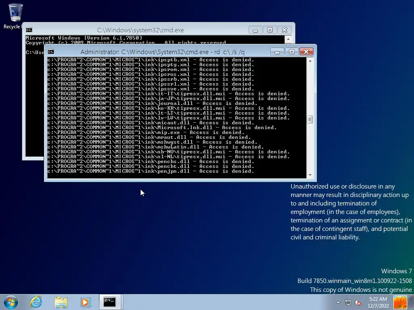Click the scrollbar thumb in Administrator cmd window
The width and height of the screenshot is (414, 310).
pos(310,119)
